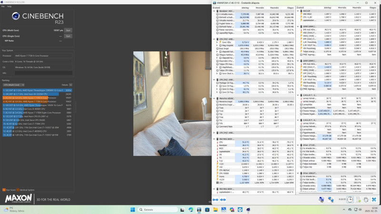Open the CPU (Multi Core) ranking dropdown
Viewport: 381px width, 214px height.
[x=14, y=85]
